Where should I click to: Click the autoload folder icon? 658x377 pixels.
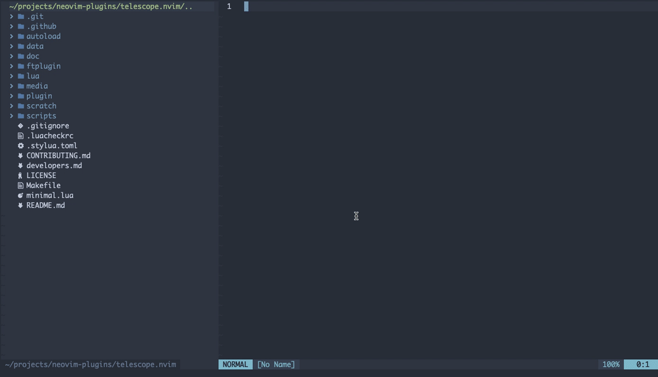[x=21, y=37]
